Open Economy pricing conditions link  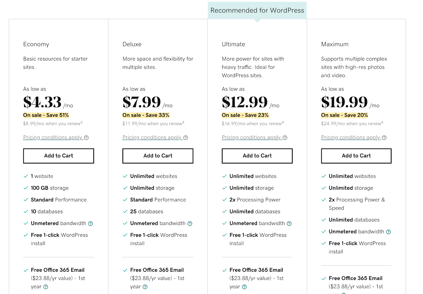pyautogui.click(x=53, y=137)
